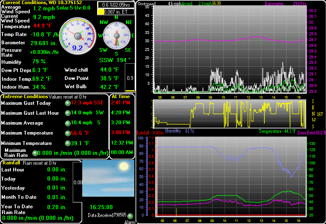Click the At Time column heading
The height and width of the screenshot is (224, 326).
pyautogui.click(x=121, y=96)
